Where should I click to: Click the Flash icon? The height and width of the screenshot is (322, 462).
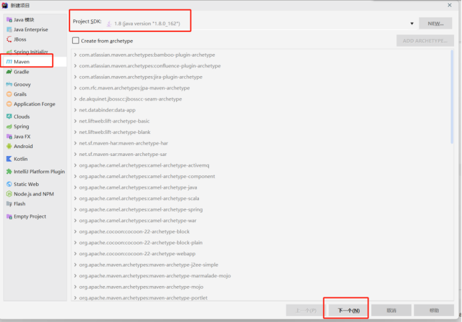(x=9, y=204)
